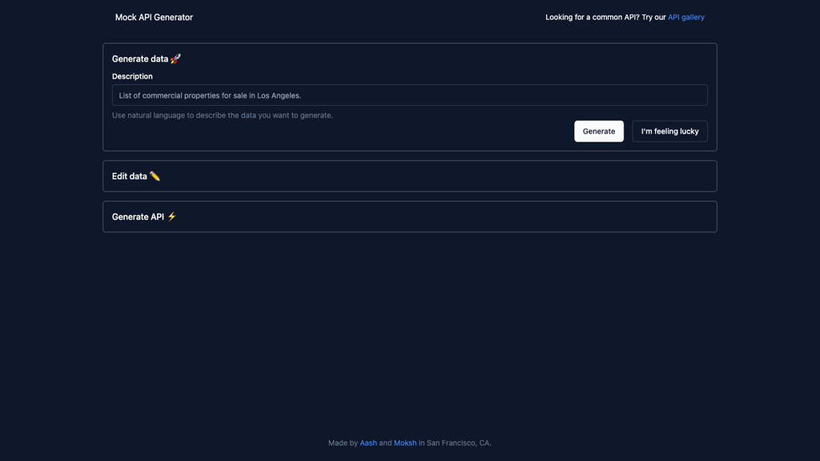This screenshot has height=461, width=820.
Task: Visit Aash's profile link in the footer
Action: (368, 443)
